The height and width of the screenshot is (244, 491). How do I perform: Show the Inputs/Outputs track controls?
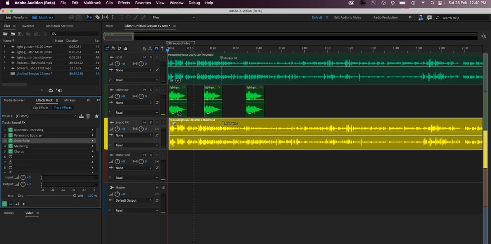click(x=107, y=48)
